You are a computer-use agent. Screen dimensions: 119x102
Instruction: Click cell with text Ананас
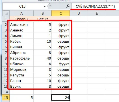pos(21,30)
